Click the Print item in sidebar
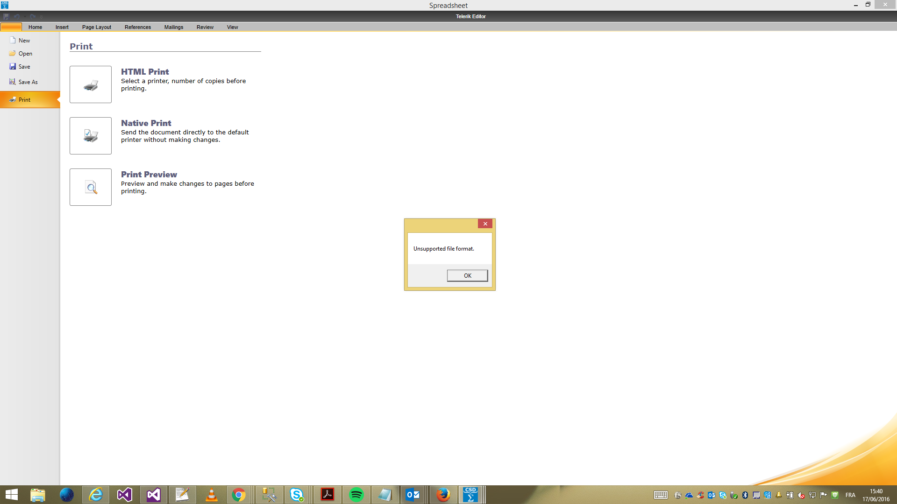Screen dimensions: 897x504 [24, 100]
